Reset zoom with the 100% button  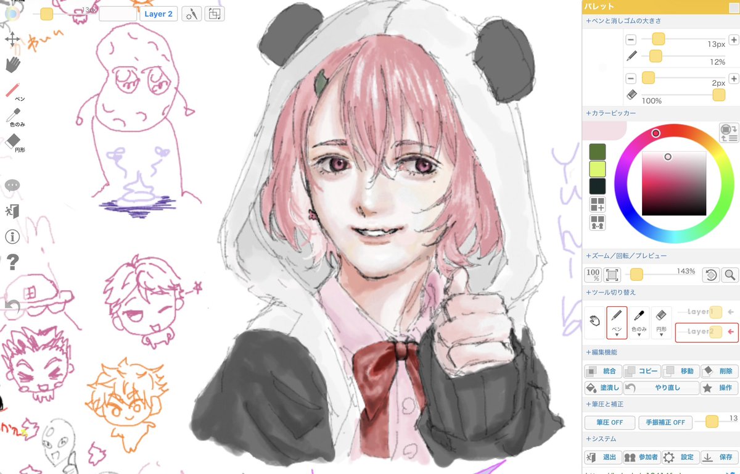click(x=593, y=275)
